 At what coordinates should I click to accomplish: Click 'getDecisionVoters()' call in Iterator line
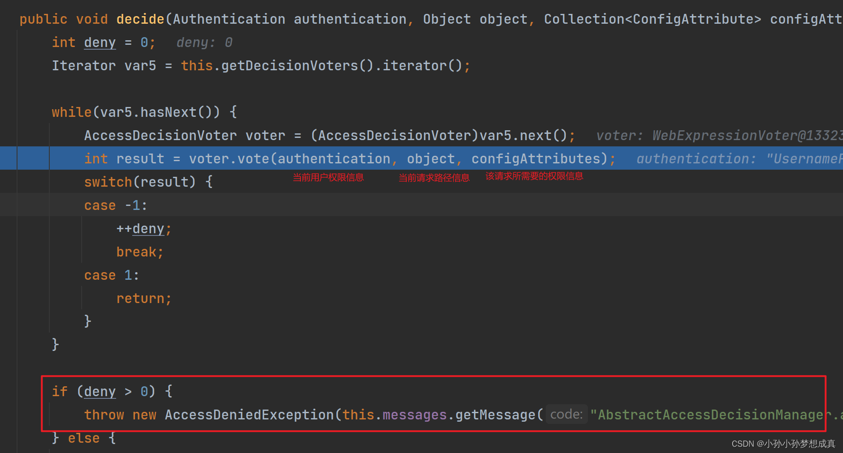point(297,66)
